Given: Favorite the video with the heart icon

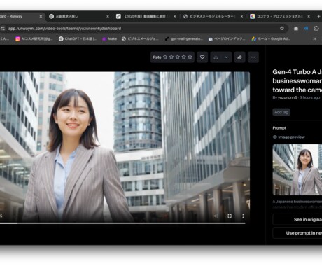Looking at the screenshot, I should (x=202, y=57).
